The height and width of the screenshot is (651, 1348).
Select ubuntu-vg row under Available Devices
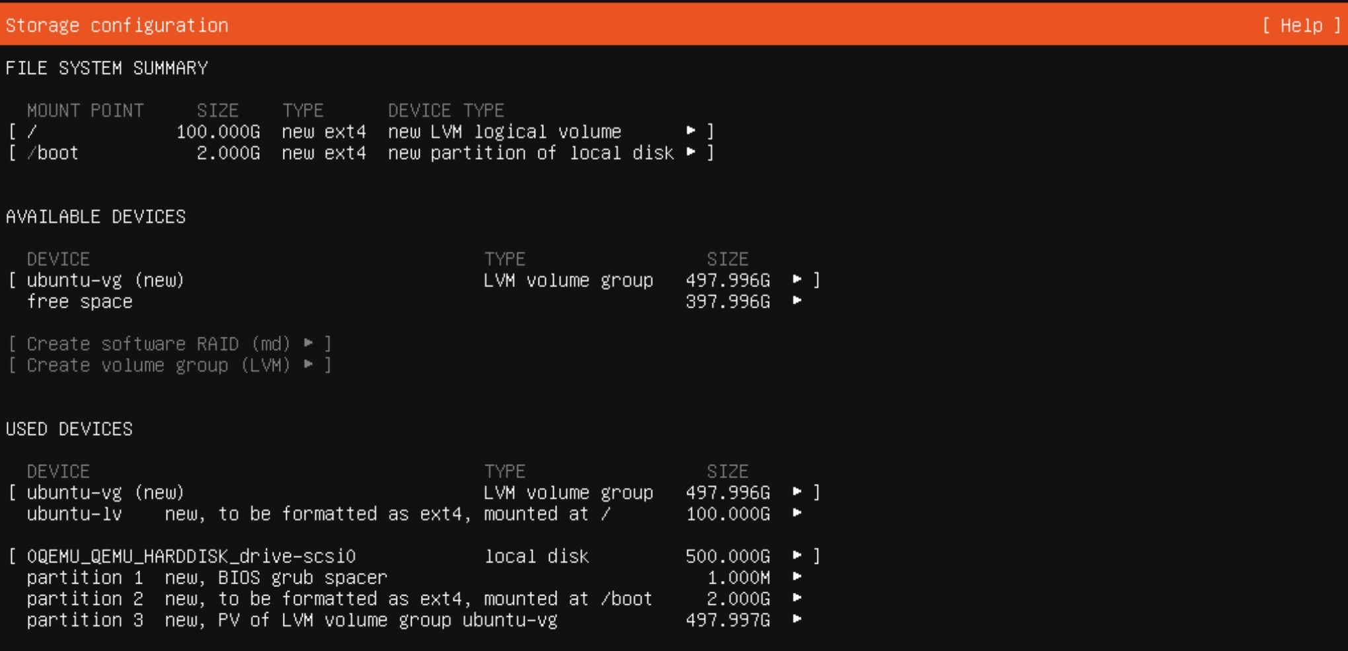point(106,280)
